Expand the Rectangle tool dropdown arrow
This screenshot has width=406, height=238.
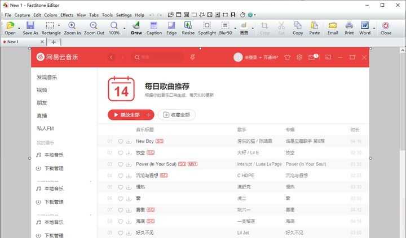click(59, 25)
